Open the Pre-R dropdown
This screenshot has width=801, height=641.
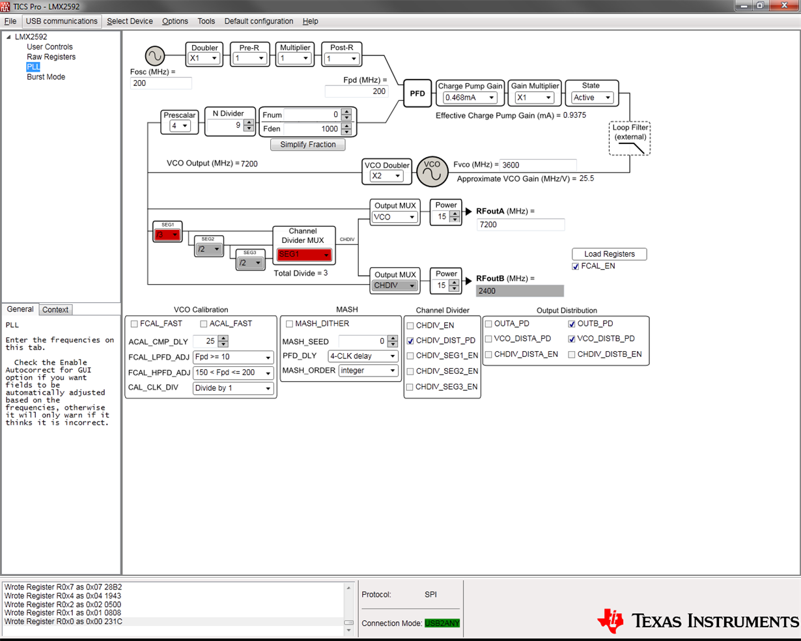click(x=250, y=59)
